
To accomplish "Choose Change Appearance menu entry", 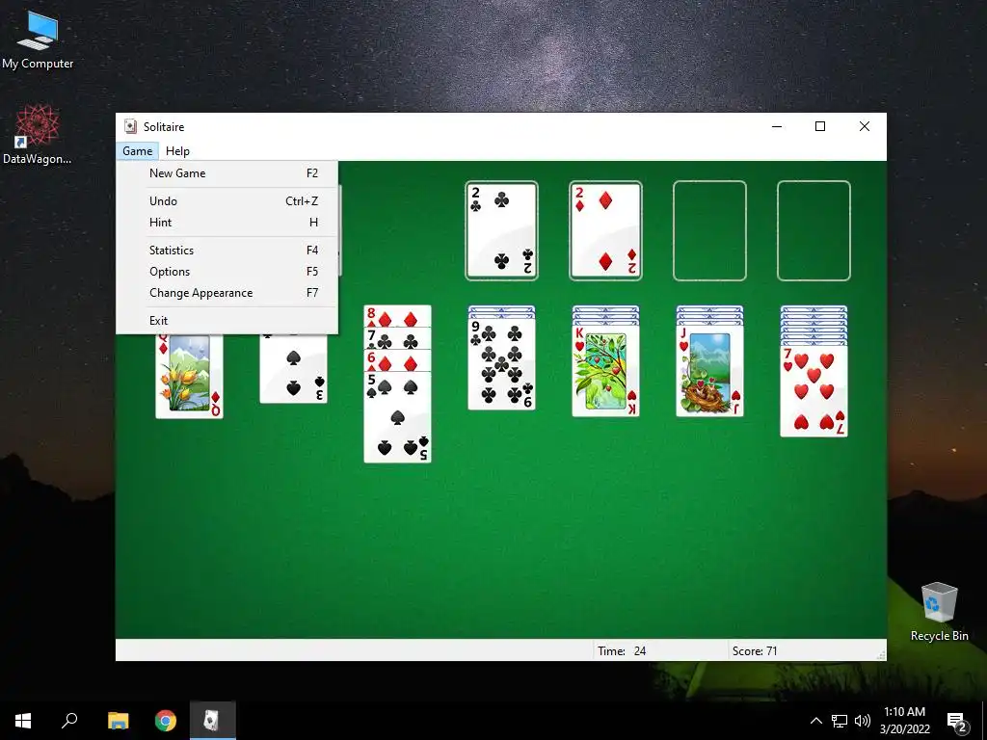I will coord(227,293).
